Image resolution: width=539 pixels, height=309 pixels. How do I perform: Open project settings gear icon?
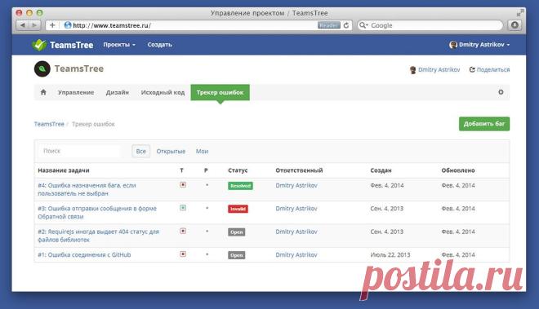point(501,92)
